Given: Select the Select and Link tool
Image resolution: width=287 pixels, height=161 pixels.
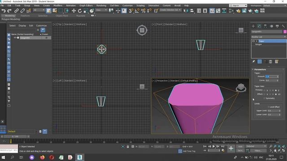Looking at the screenshot, I should coord(16,11).
